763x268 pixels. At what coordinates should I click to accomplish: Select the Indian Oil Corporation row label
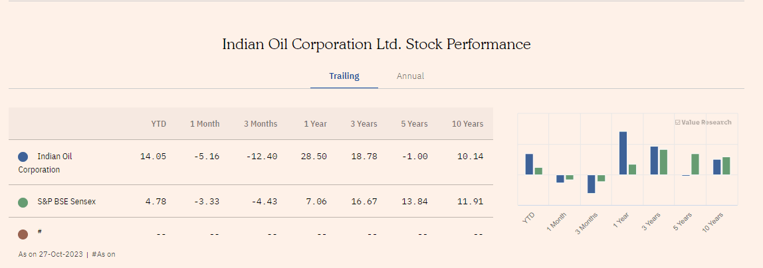click(48, 163)
